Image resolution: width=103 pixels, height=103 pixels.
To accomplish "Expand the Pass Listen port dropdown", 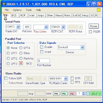I will [46, 27].
